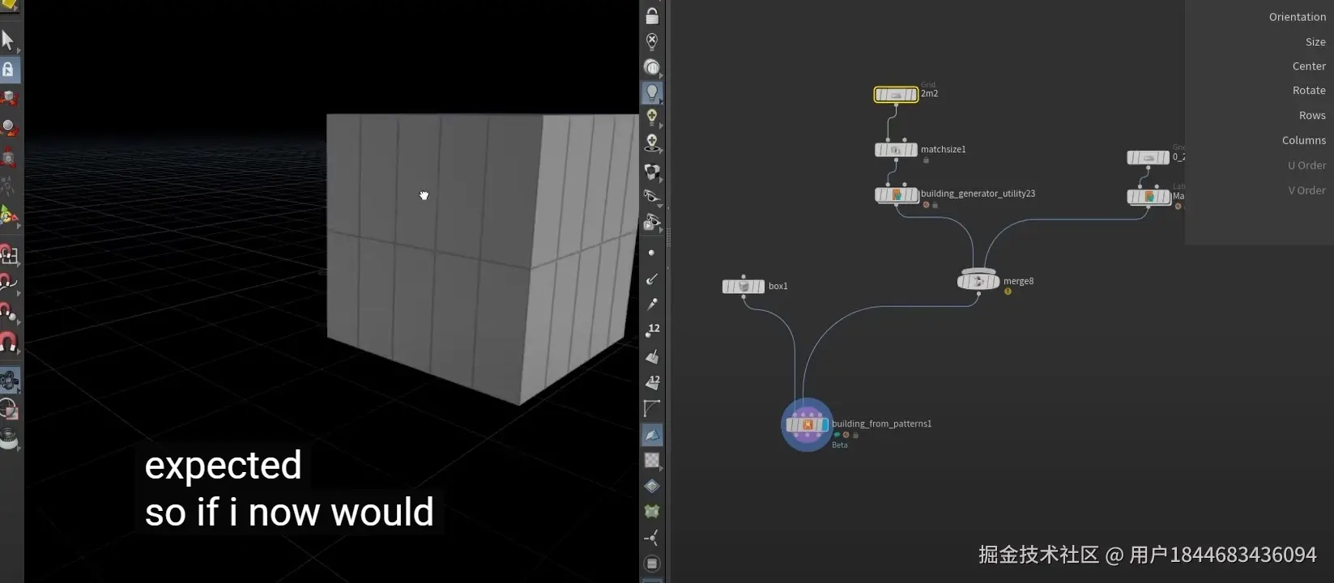Enable multi snapping large magnet icon
This screenshot has width=1334, height=583.
point(8,343)
